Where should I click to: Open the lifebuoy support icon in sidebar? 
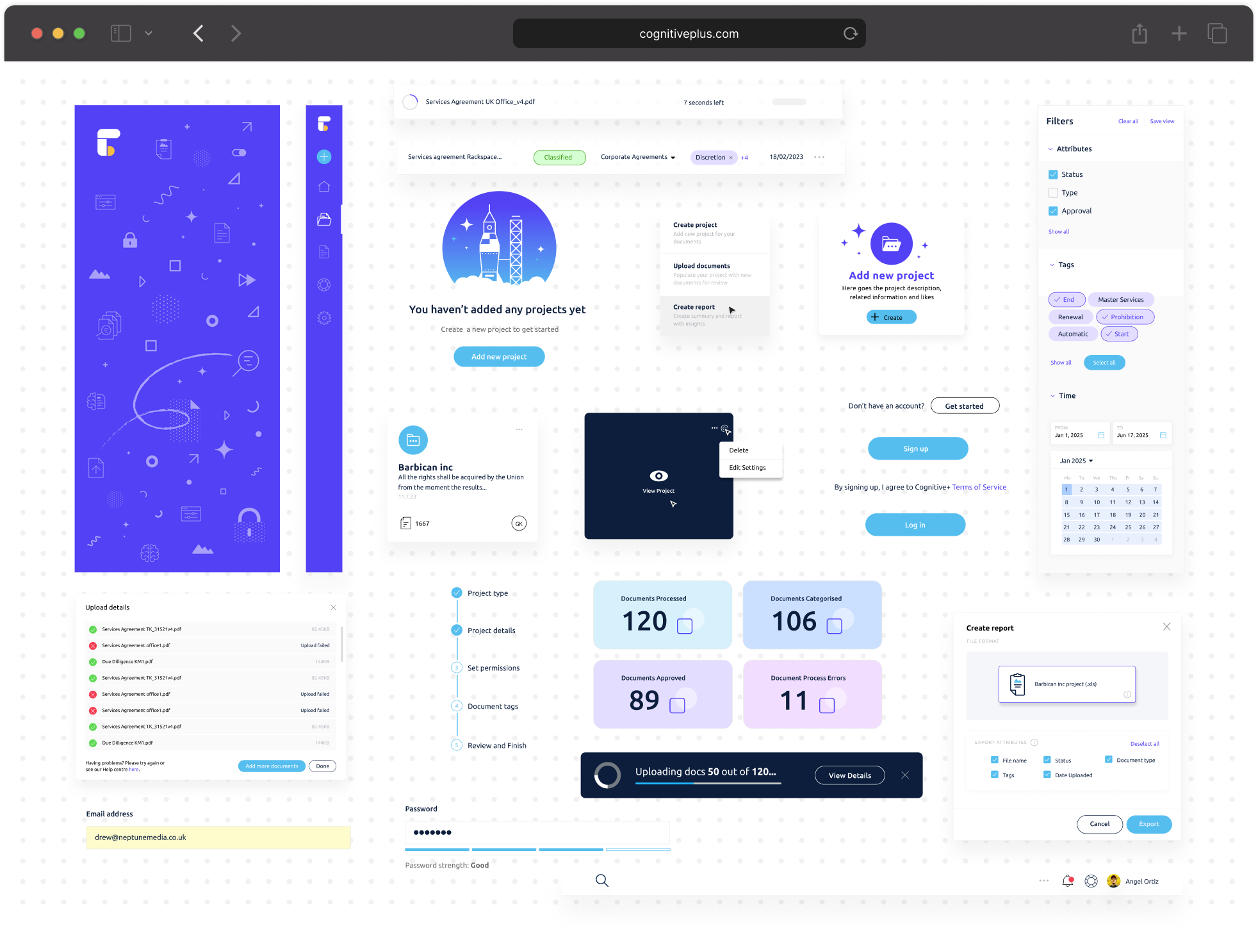pos(324,284)
